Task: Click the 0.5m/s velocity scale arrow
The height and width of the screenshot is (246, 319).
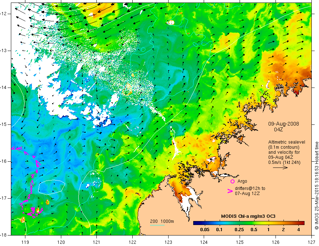Action: [280, 167]
